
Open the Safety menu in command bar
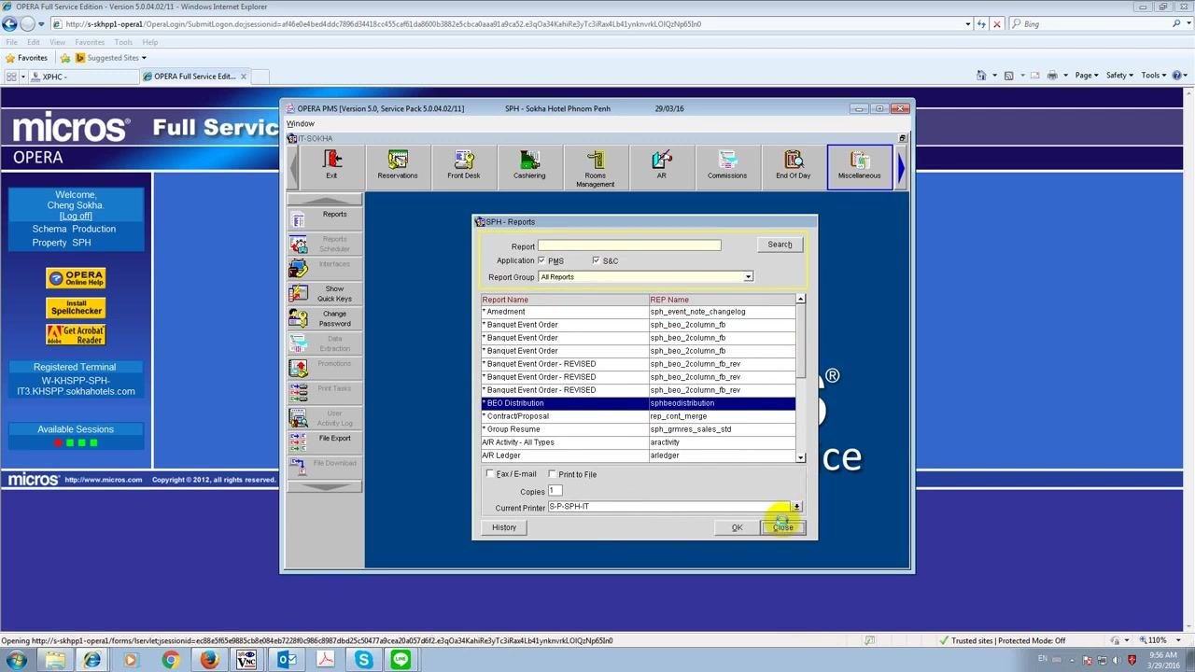[x=1120, y=76]
